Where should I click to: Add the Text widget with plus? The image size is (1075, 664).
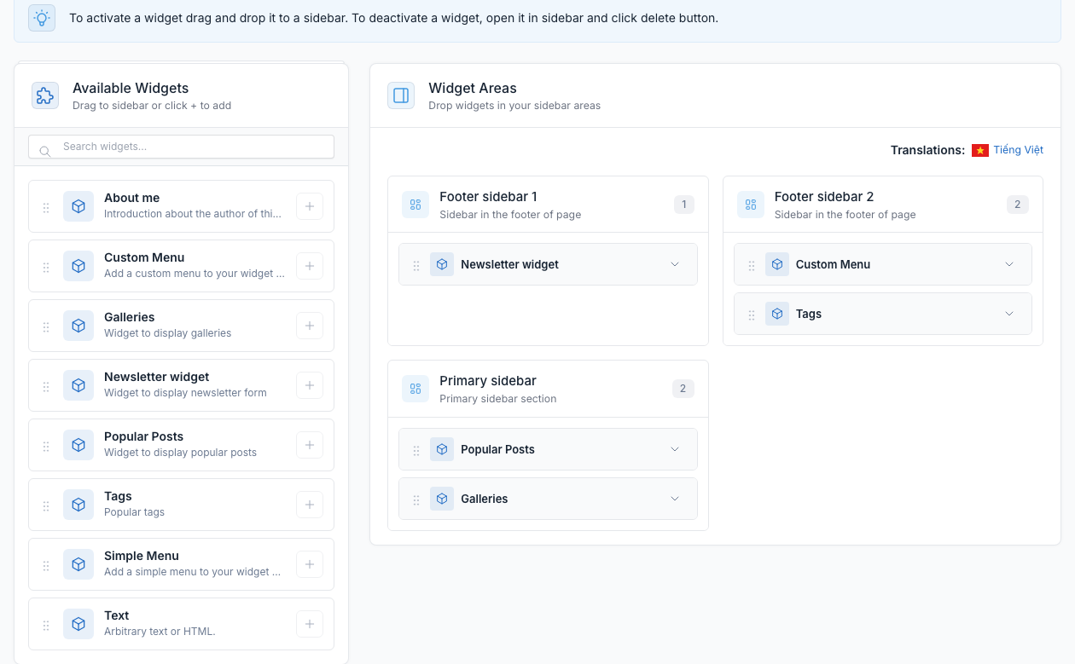(x=310, y=624)
